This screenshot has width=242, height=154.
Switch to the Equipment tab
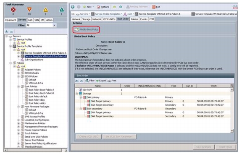11,20
